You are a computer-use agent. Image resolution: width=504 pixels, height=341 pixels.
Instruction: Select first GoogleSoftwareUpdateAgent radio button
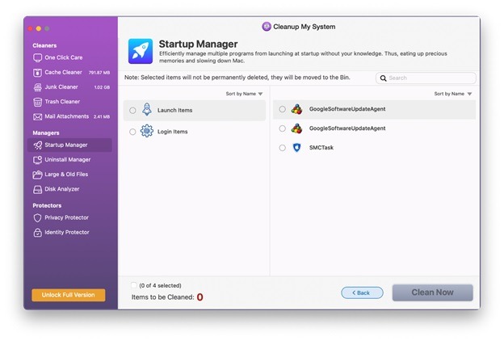282,109
